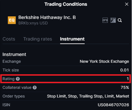Click New York Stock Exchange value

point(104,61)
